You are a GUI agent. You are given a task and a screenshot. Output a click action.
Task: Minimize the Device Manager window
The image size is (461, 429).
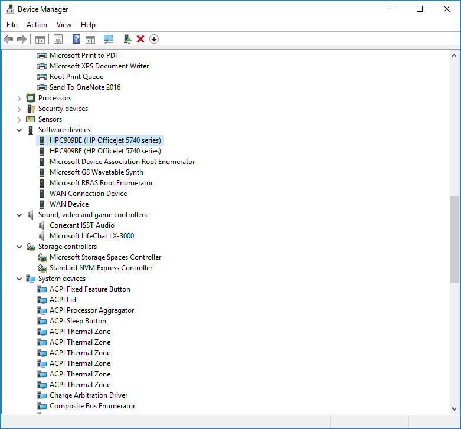pos(393,9)
